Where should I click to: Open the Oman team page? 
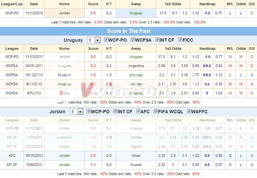(x=136, y=156)
